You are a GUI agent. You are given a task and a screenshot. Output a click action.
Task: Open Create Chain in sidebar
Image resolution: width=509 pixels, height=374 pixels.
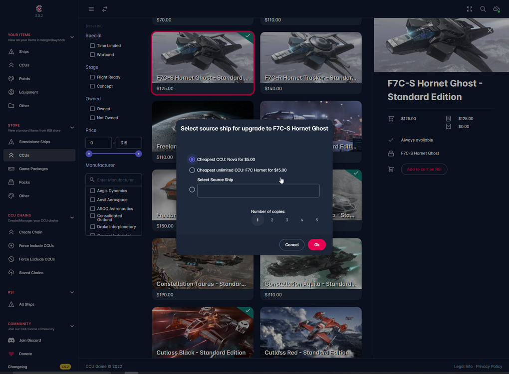(30, 232)
